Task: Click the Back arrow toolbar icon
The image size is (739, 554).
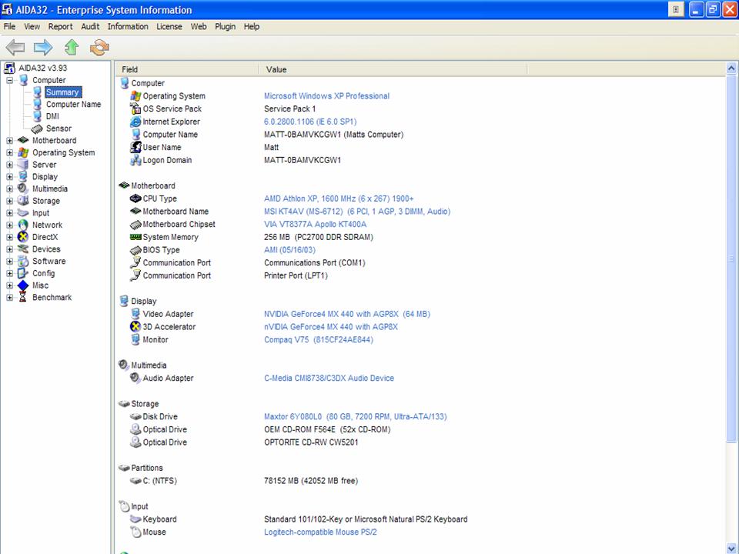Action: pos(15,47)
